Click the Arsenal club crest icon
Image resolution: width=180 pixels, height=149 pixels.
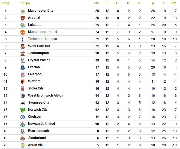pos(23,18)
